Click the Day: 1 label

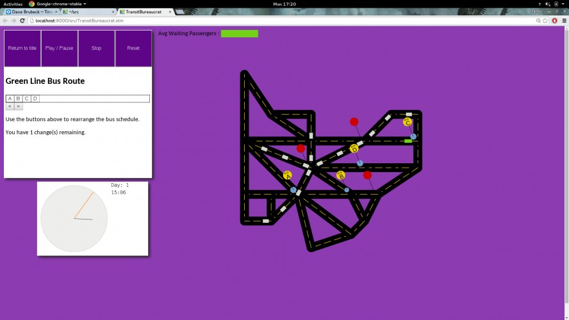[120, 185]
